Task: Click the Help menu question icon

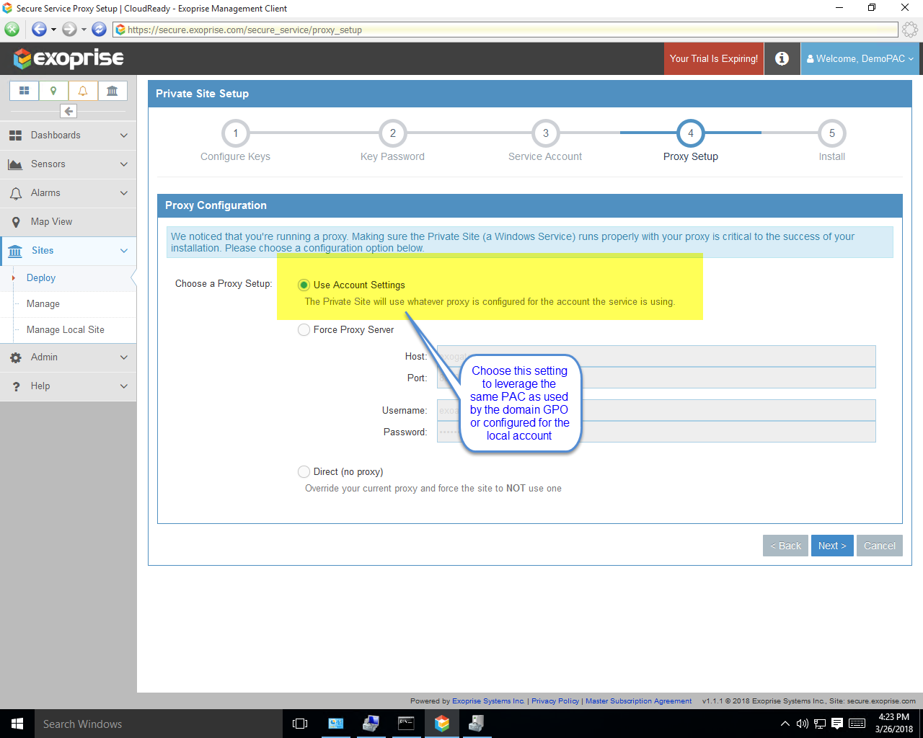Action: 16,387
